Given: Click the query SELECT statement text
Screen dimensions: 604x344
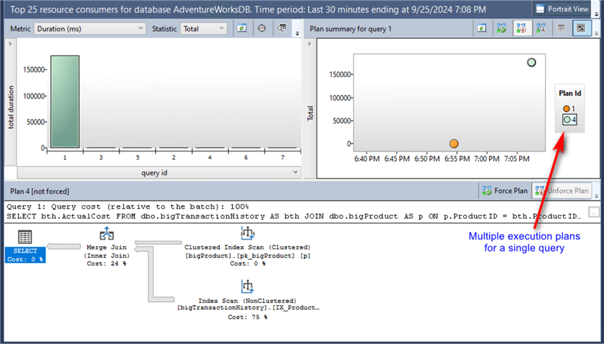Looking at the screenshot, I should [x=294, y=216].
